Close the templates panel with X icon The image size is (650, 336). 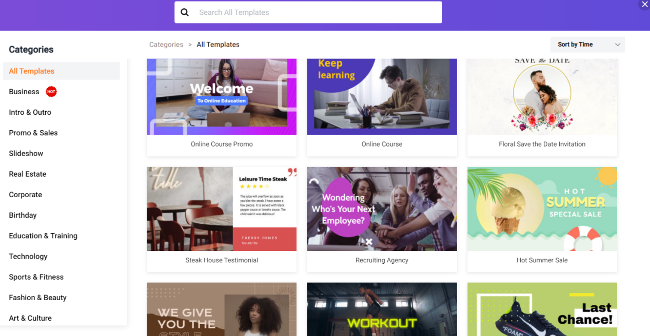click(644, 5)
